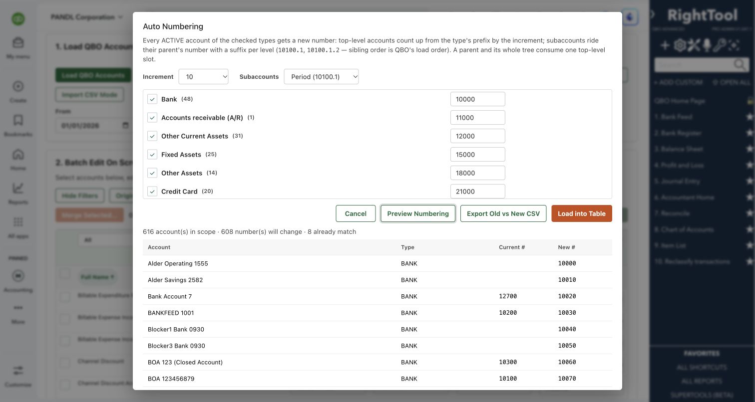Expand the PANDL Corporation company switcher
Viewport: 755px width, 402px height.
[x=87, y=17]
